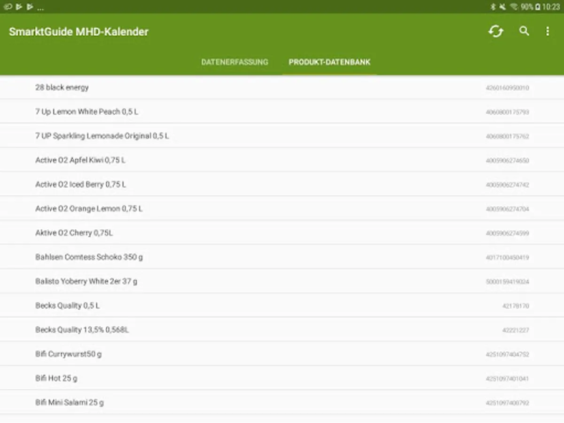Tap the battery status icon
Image resolution: width=564 pixels, height=423 pixels.
[538, 7]
